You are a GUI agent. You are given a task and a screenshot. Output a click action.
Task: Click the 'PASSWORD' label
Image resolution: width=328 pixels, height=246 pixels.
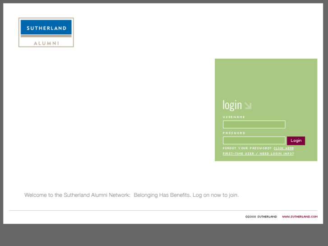234,133
